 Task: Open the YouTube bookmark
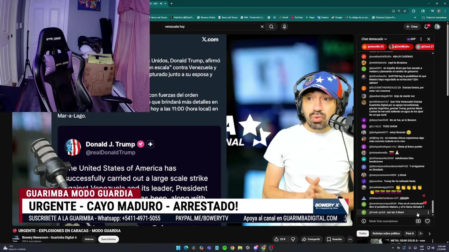(296, 17)
